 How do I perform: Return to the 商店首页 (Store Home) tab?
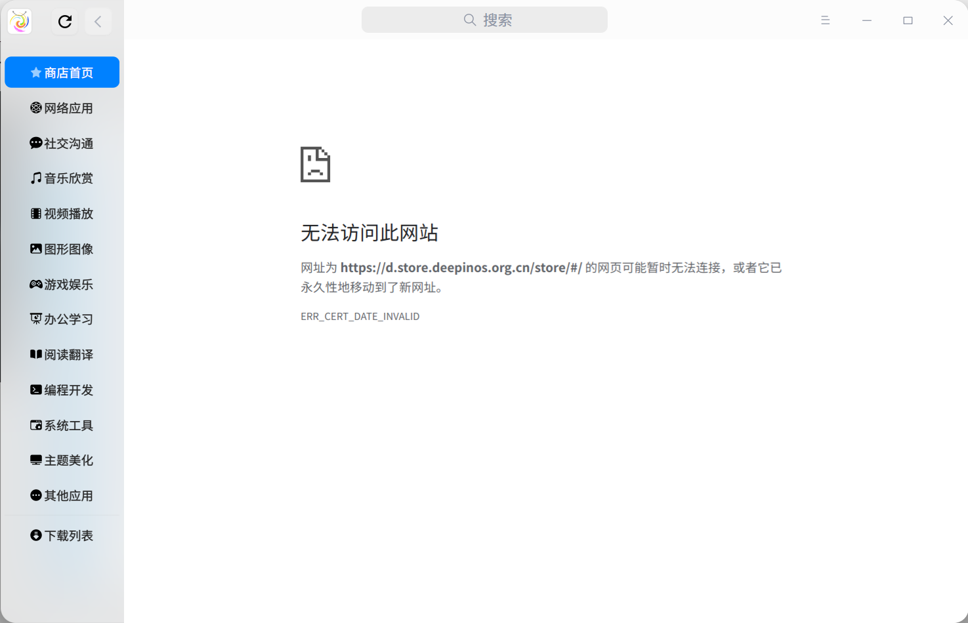point(62,72)
